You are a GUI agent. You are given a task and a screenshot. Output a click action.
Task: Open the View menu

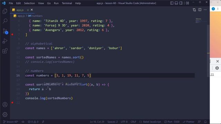pos(41,3)
